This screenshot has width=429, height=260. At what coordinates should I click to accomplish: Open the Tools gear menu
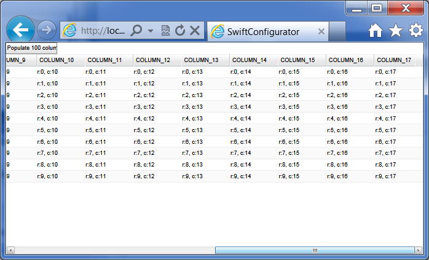point(416,31)
